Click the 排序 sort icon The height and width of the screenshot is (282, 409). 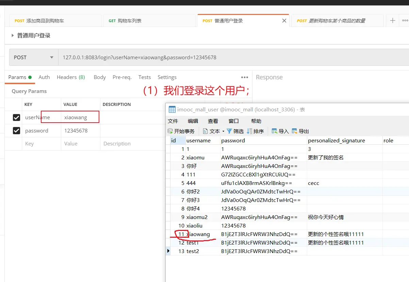[x=249, y=131]
